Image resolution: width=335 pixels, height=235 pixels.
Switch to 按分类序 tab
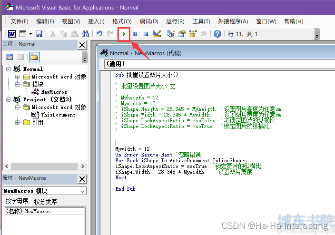click(x=46, y=201)
